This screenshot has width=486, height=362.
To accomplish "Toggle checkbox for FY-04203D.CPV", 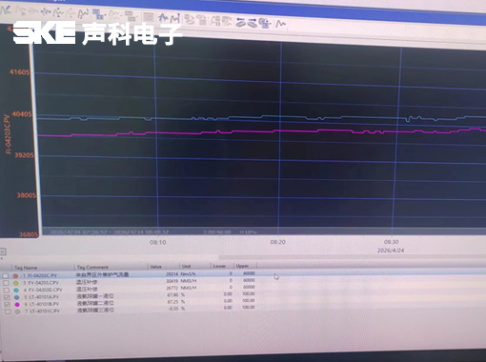I will tap(7, 290).
